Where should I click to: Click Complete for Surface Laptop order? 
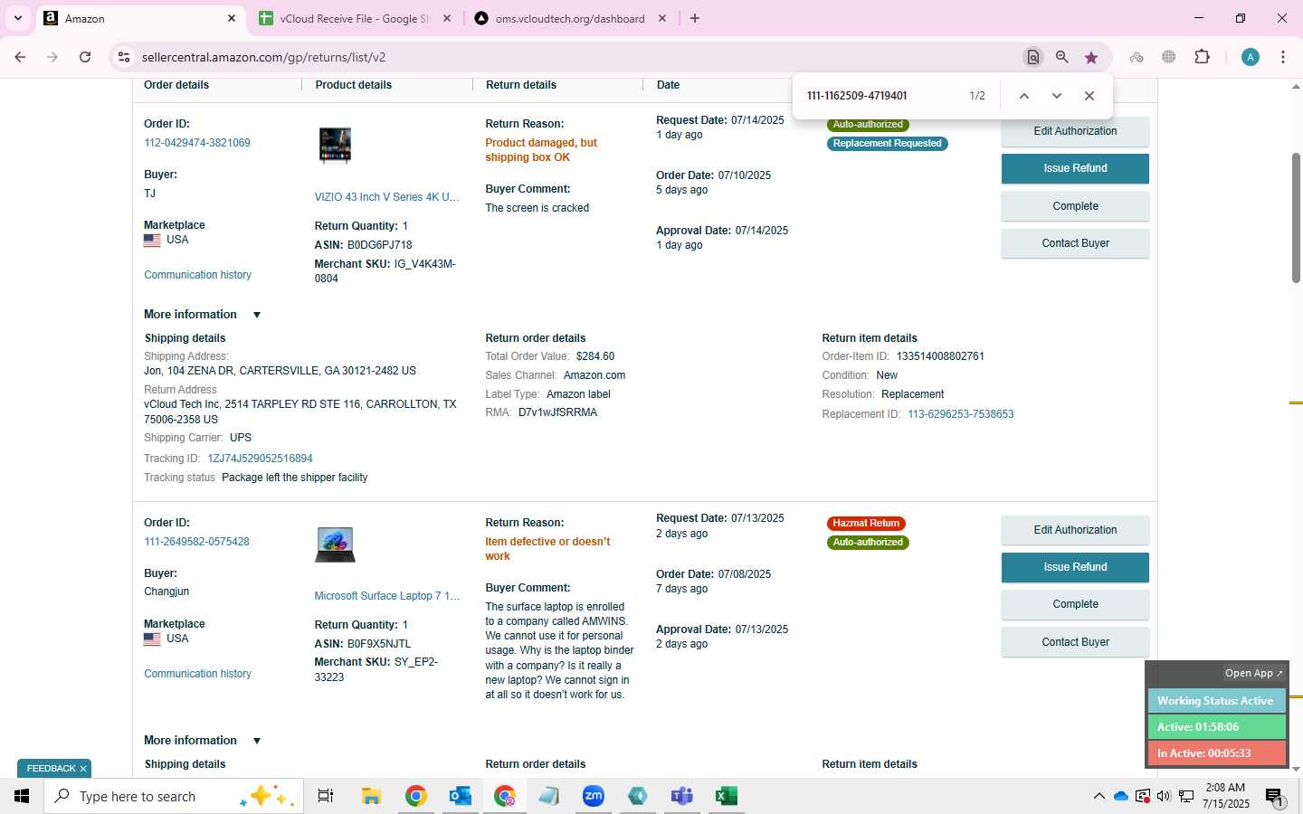tap(1075, 604)
